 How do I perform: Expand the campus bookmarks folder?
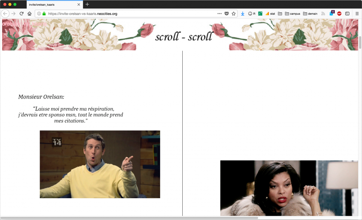tap(292, 14)
